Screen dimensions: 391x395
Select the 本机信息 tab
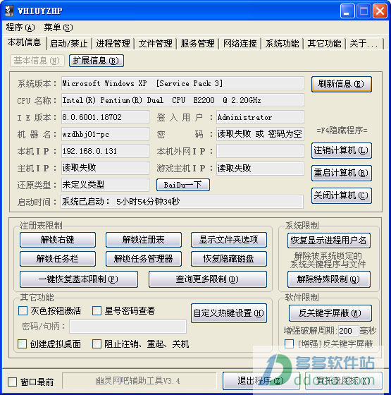coord(24,42)
